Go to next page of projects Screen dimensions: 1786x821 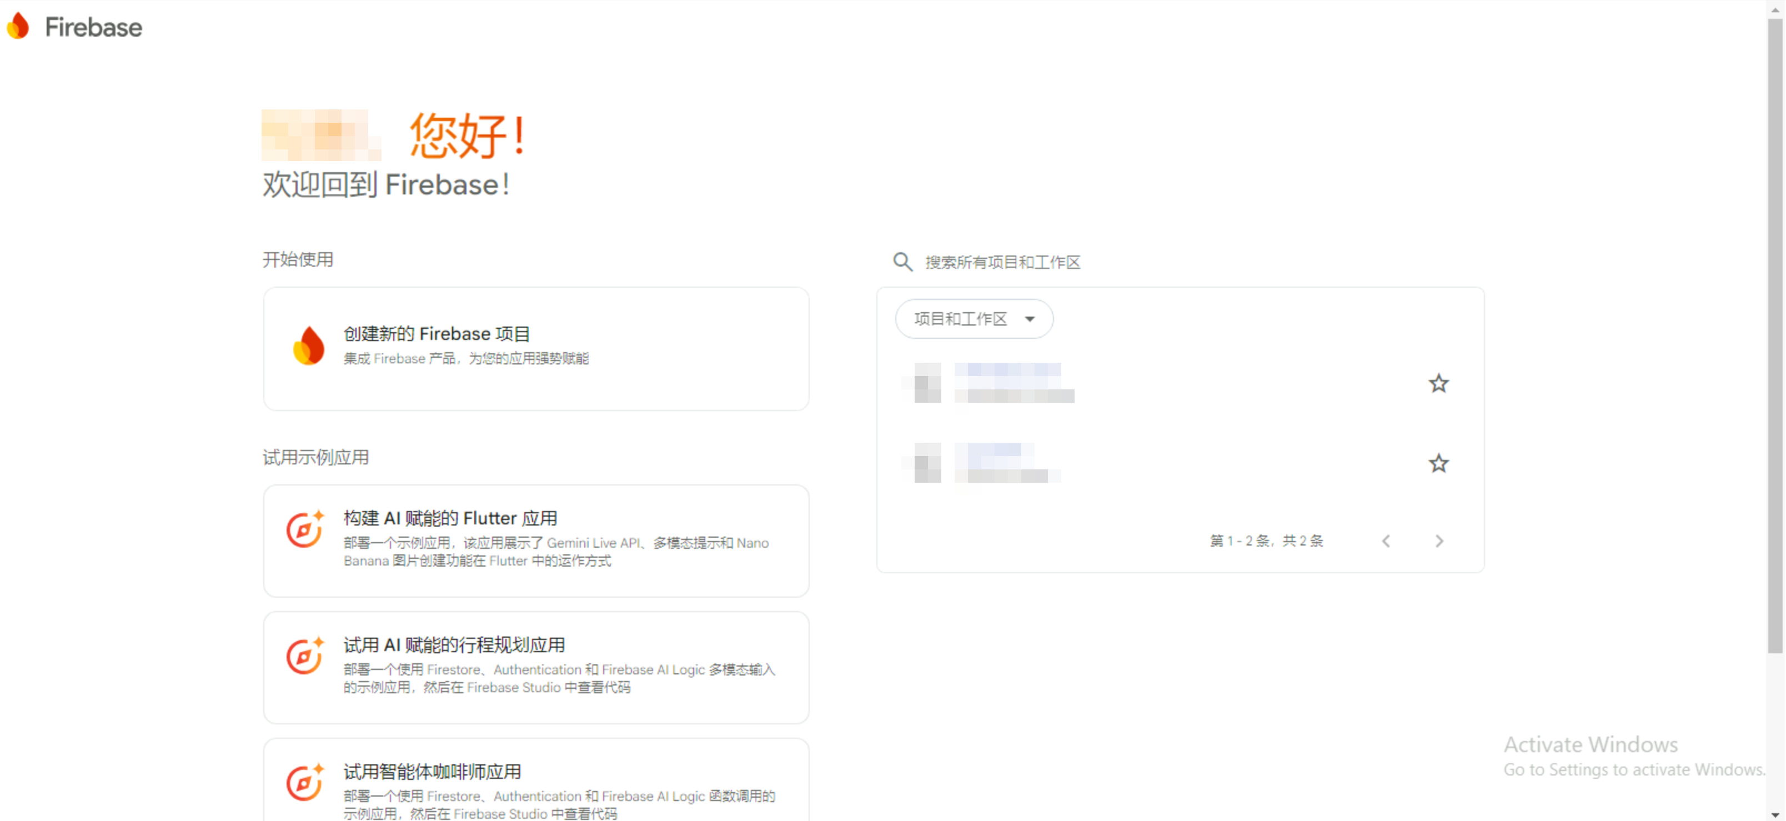[1439, 541]
